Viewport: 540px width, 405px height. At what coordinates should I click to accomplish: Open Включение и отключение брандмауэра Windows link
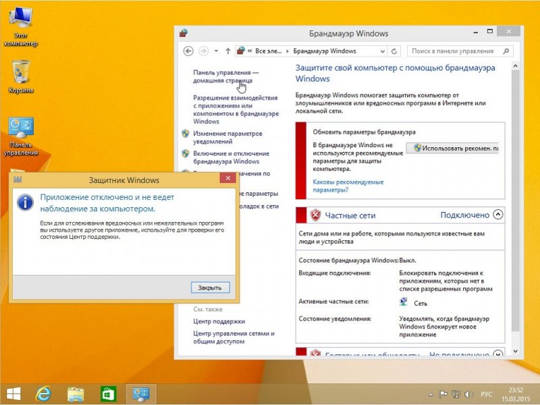231,157
